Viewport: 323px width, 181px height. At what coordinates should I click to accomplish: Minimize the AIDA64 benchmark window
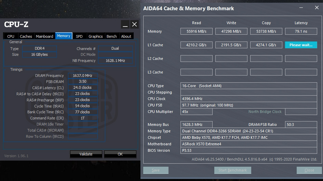301,8
